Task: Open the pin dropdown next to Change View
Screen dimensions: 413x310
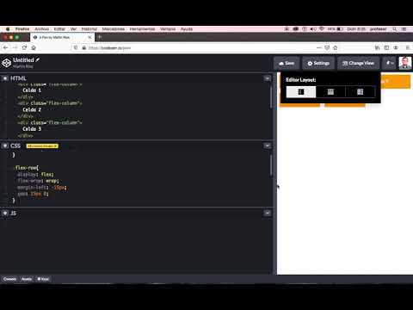Action: click(390, 63)
